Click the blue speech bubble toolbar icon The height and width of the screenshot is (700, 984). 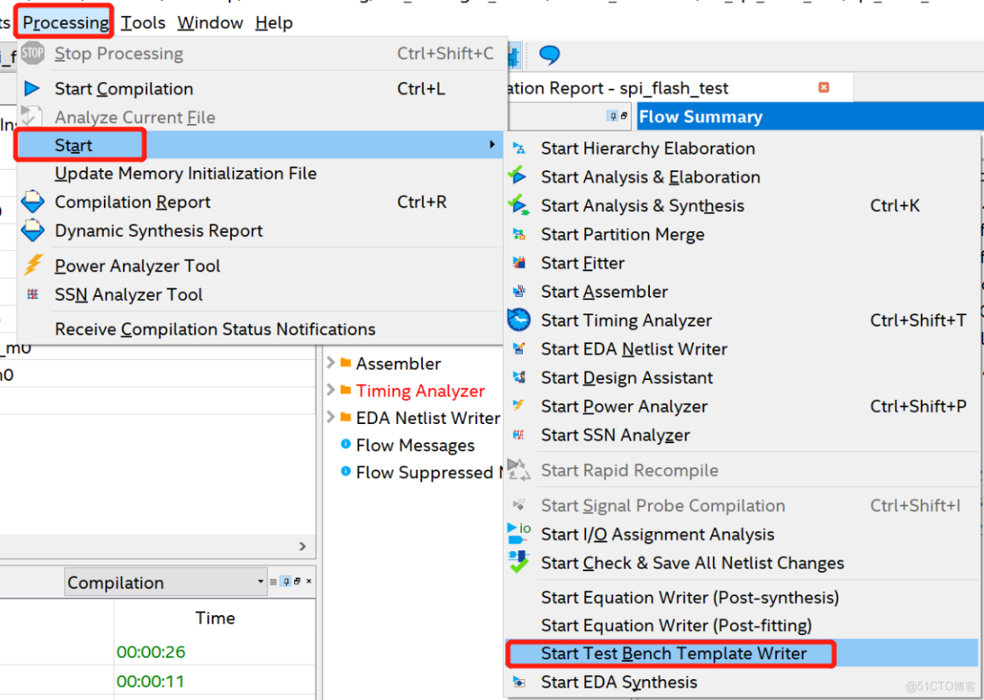click(x=549, y=55)
